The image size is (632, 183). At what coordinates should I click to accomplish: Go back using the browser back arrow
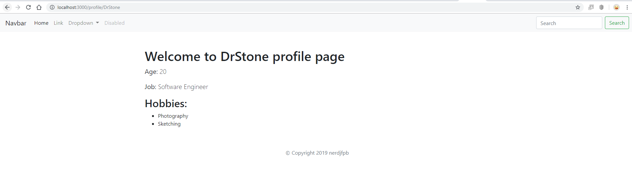pos(7,7)
